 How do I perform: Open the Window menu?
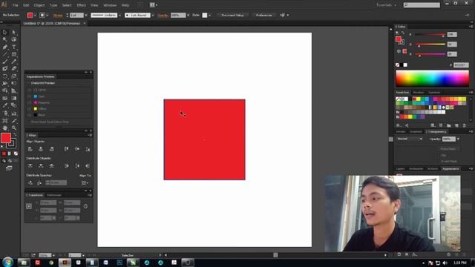110,5
